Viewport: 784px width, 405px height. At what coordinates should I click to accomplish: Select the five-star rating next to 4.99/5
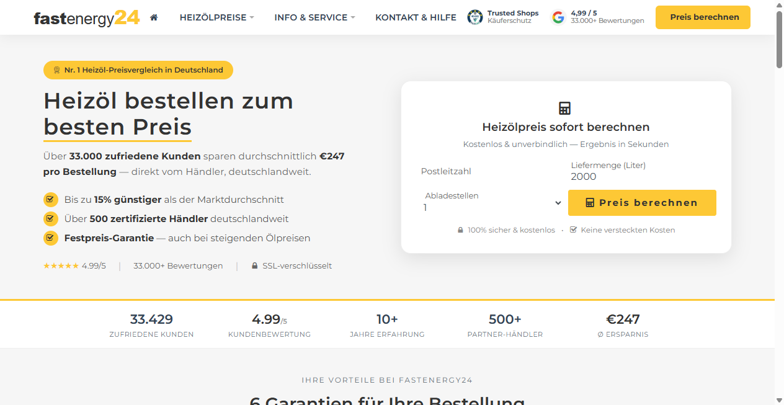pos(61,265)
